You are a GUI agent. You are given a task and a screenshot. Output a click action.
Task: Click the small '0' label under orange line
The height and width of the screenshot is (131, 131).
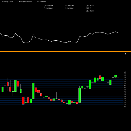(x=125, y=54)
